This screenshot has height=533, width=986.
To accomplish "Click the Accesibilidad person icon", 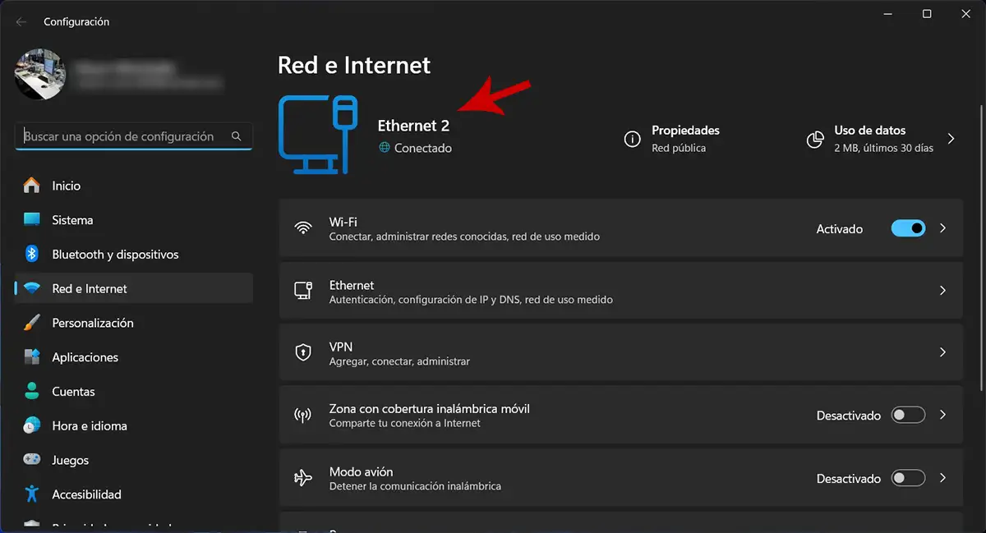I will click(x=32, y=494).
